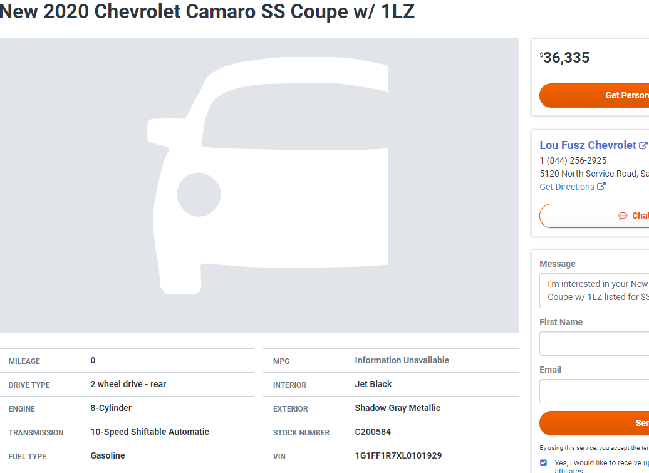Uncheck the 'Yes, I would like to receive' checkbox

(x=543, y=463)
